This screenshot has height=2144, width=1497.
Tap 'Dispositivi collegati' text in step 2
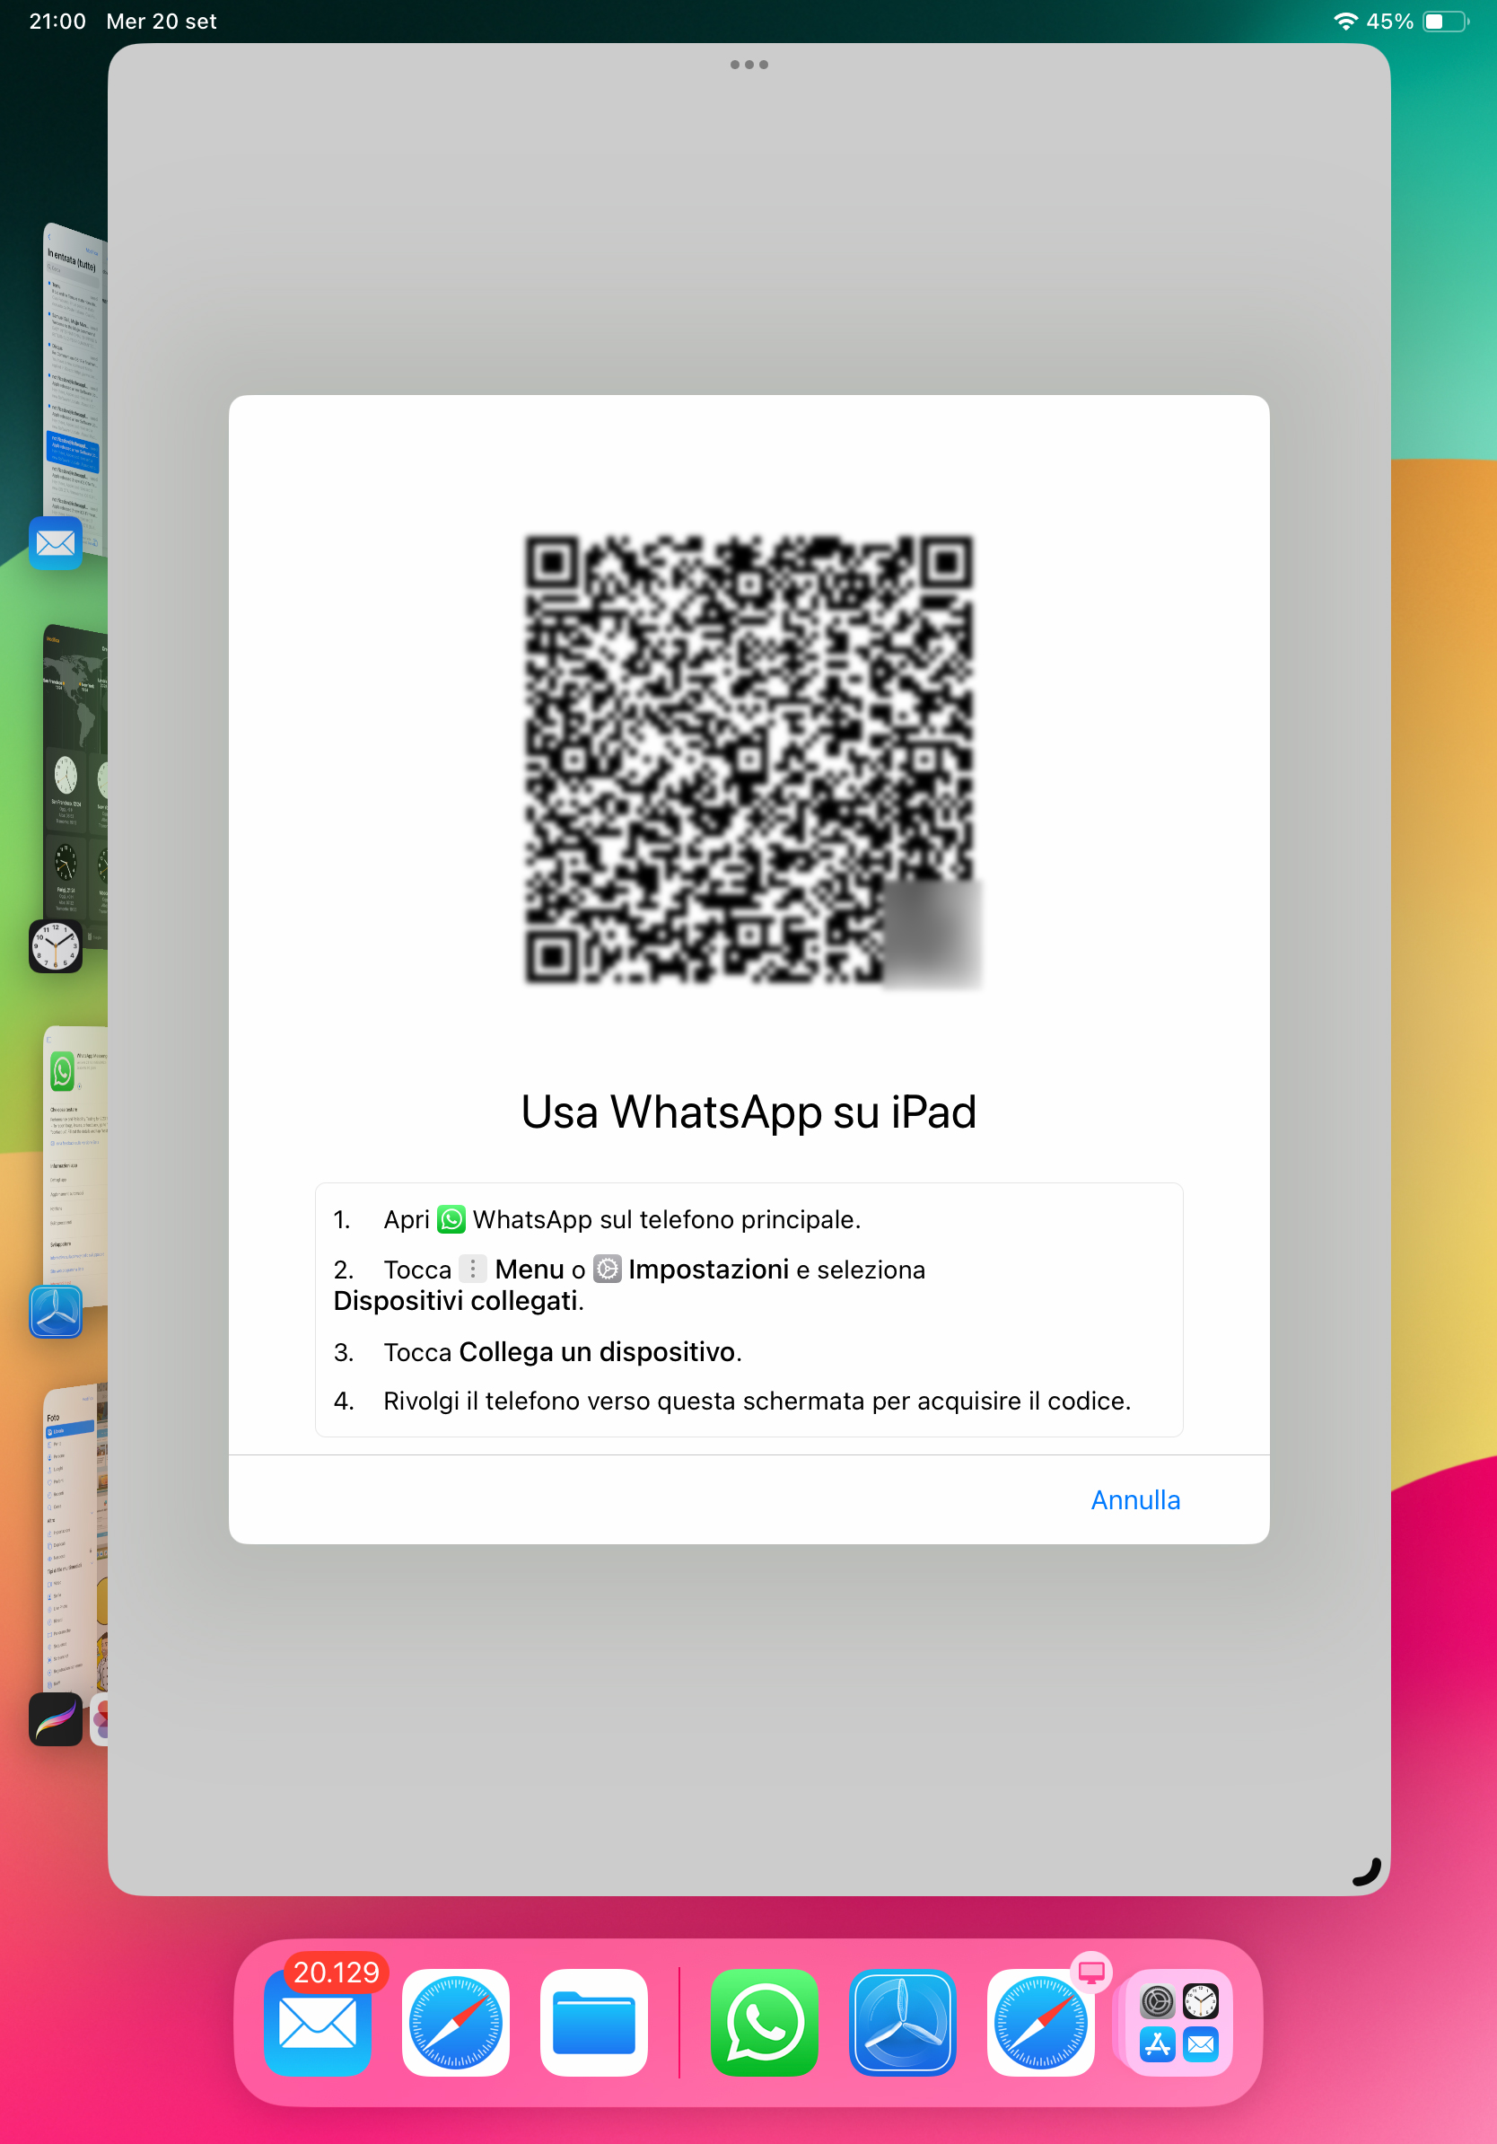tap(455, 1301)
